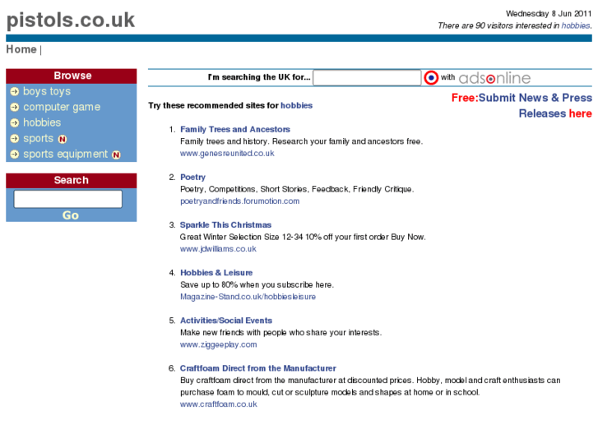Go to the Home menu item
Screen dimensions: 598x448
pos(21,49)
